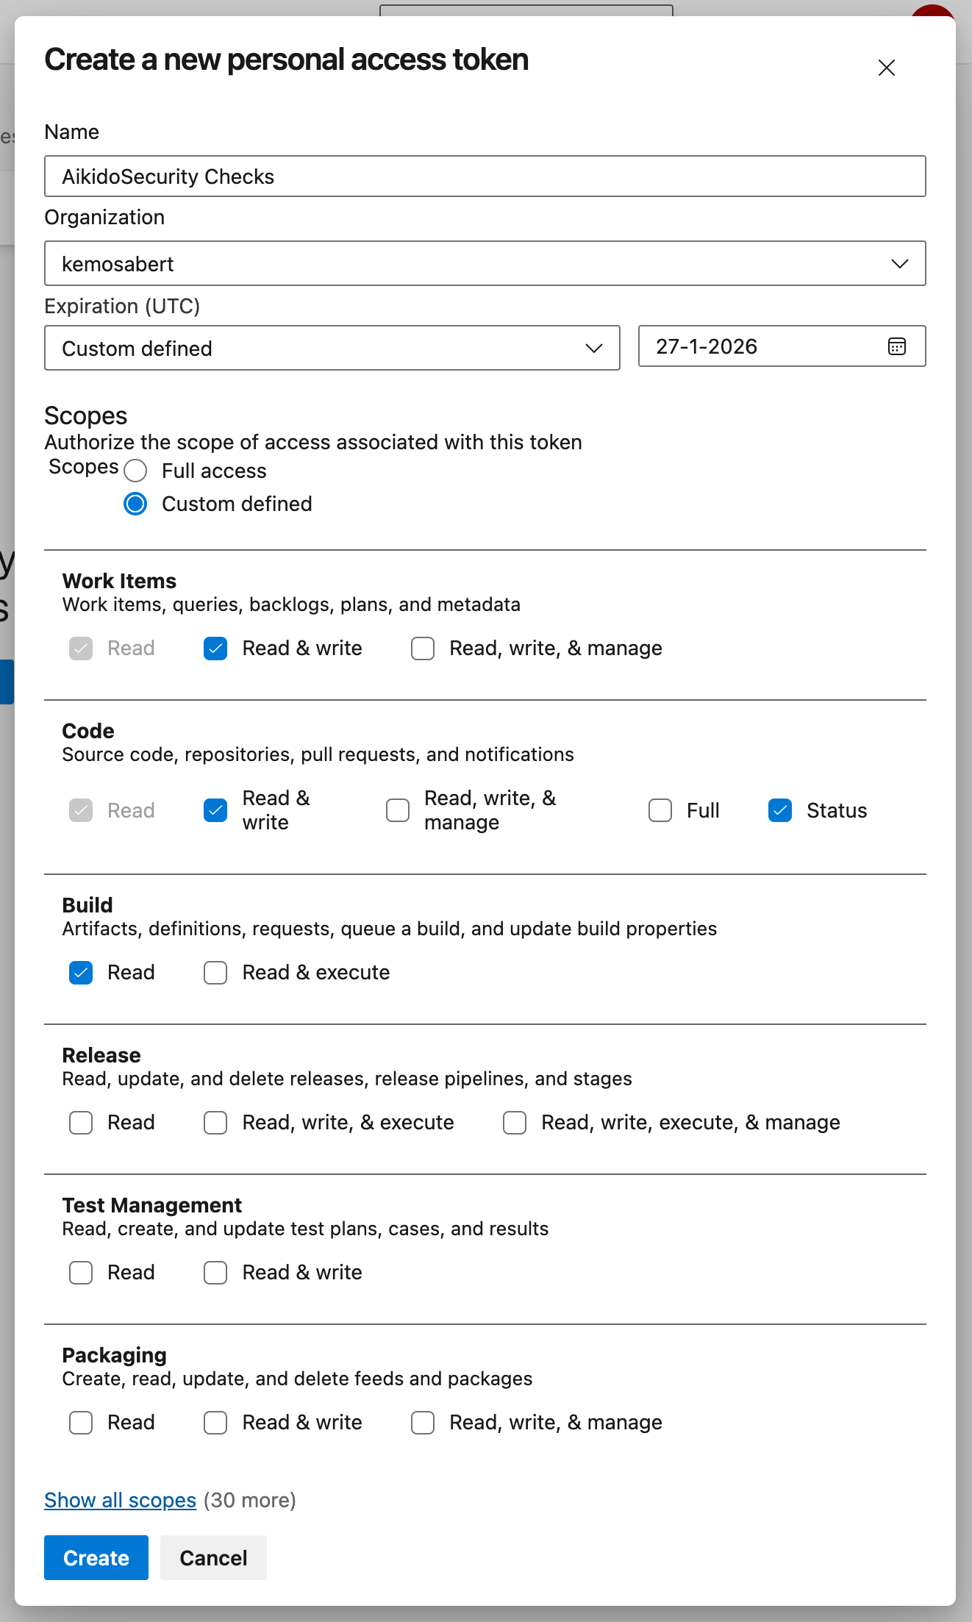This screenshot has width=972, height=1622.
Task: Click the Cancel button
Action: [x=213, y=1557]
